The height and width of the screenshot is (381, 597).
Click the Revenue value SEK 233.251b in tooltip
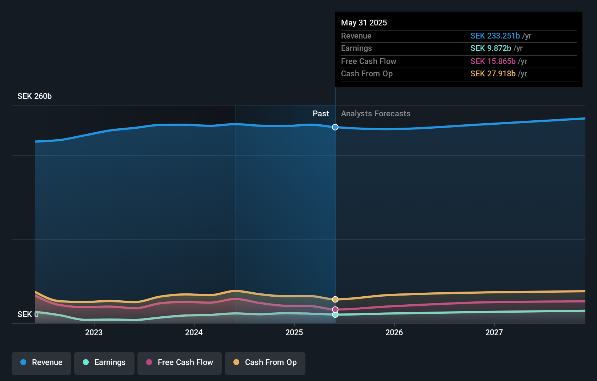495,36
